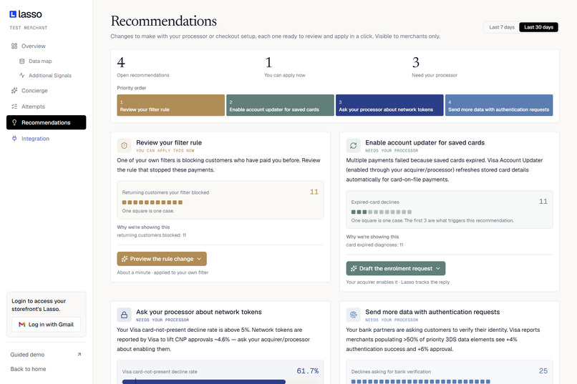Image resolution: width=577 pixels, height=384 pixels.
Task: Click the 1 You can apply now count
Action: pyautogui.click(x=268, y=63)
